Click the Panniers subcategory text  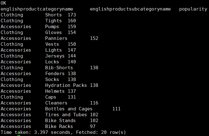[x=56, y=38]
